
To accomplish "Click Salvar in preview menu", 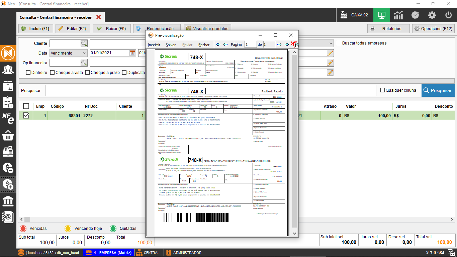I will tap(171, 45).
